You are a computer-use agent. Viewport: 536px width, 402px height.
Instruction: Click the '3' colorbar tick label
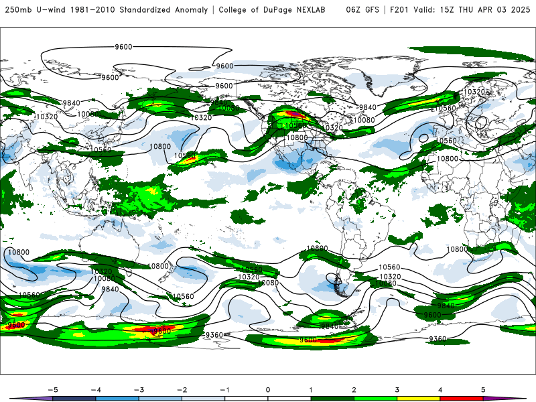[397, 390]
